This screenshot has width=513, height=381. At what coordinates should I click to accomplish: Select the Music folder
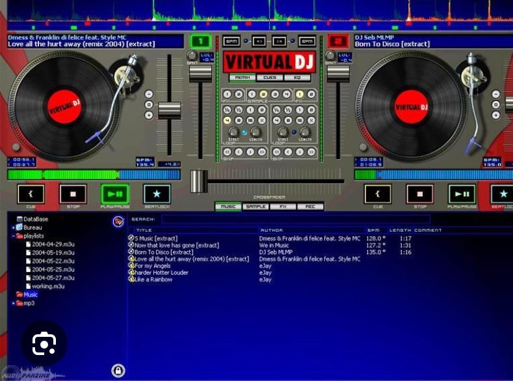[31, 295]
